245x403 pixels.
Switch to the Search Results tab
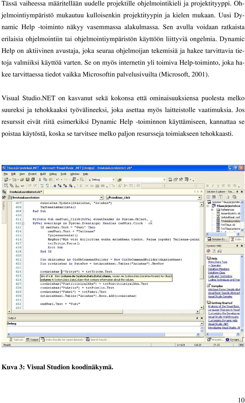pos(97,340)
